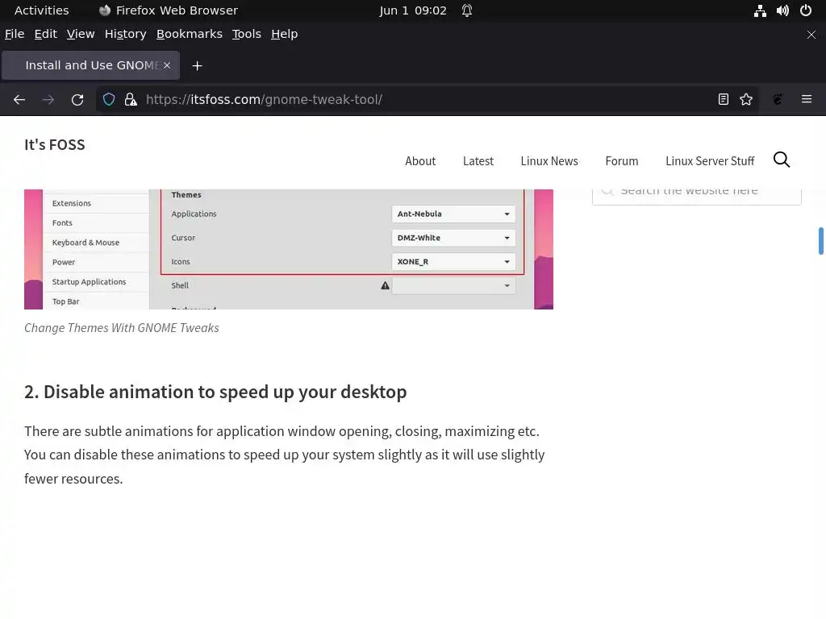Open the Tools menu

tap(247, 34)
